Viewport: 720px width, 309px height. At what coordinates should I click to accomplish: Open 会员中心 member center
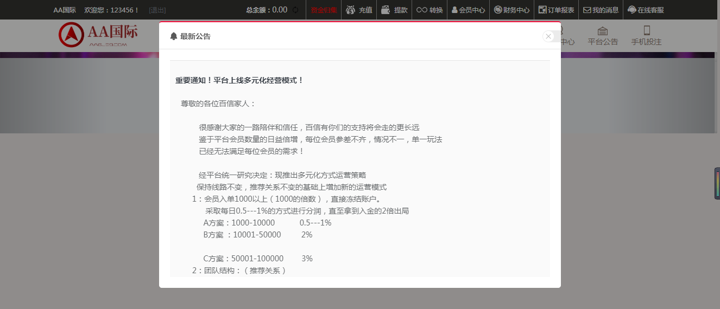pos(468,10)
